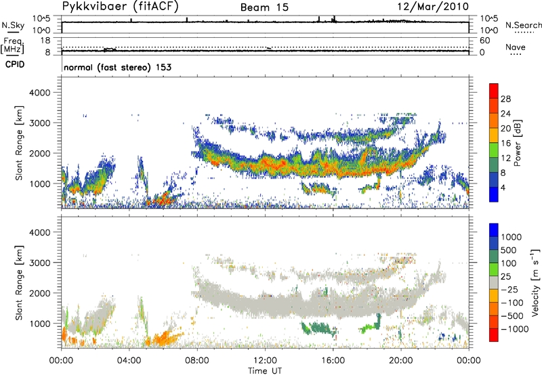Screen dimensions: 542x375
Task: Click the Slant Range [km] label of velocity panel
Action: coord(19,283)
